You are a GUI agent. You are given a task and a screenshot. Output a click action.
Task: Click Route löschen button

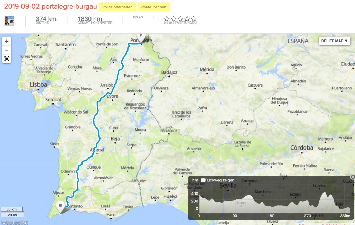pyautogui.click(x=154, y=7)
